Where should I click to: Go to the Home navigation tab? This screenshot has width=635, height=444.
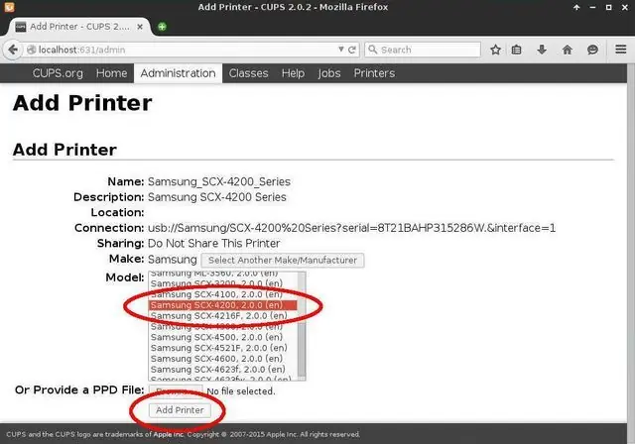[111, 73]
